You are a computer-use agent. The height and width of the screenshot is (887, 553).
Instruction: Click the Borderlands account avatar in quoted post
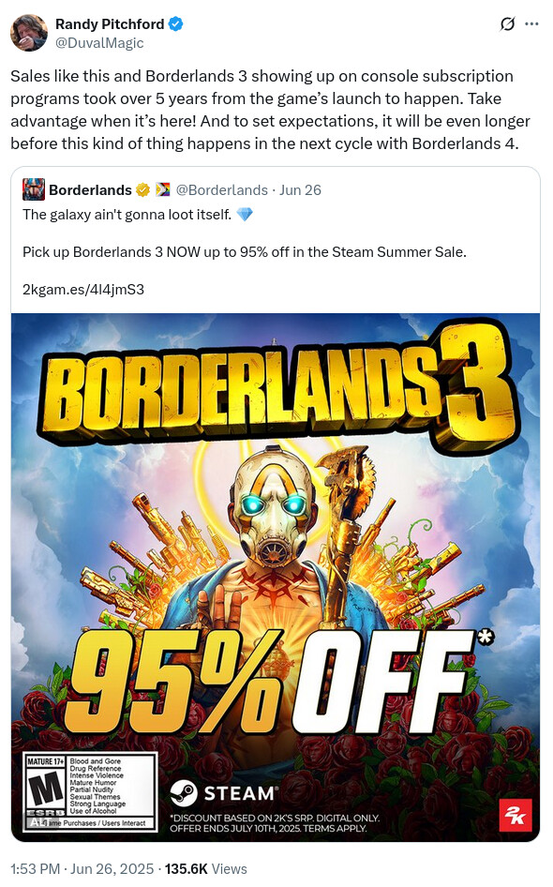point(34,189)
